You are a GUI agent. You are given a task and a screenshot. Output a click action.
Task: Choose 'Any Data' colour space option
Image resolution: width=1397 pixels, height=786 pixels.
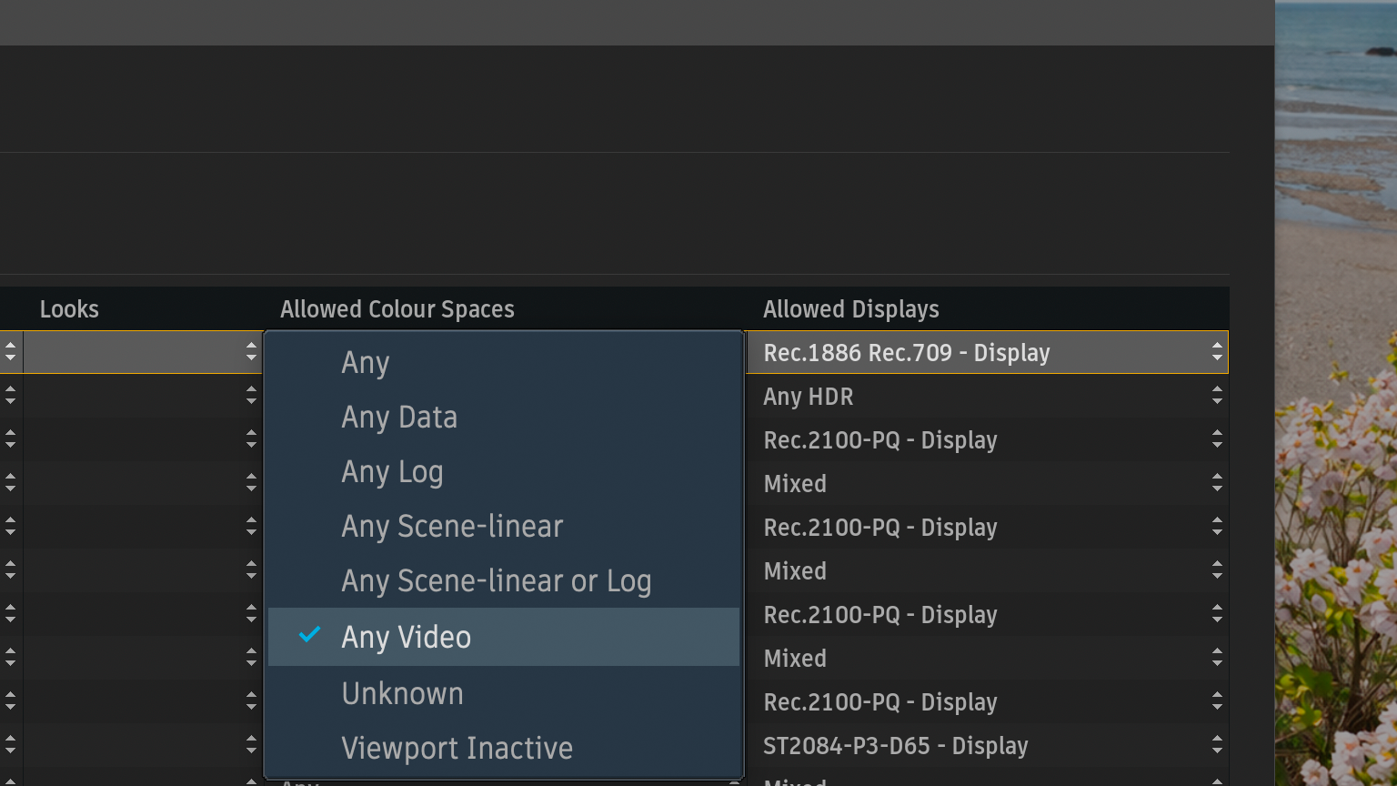tap(399, 418)
